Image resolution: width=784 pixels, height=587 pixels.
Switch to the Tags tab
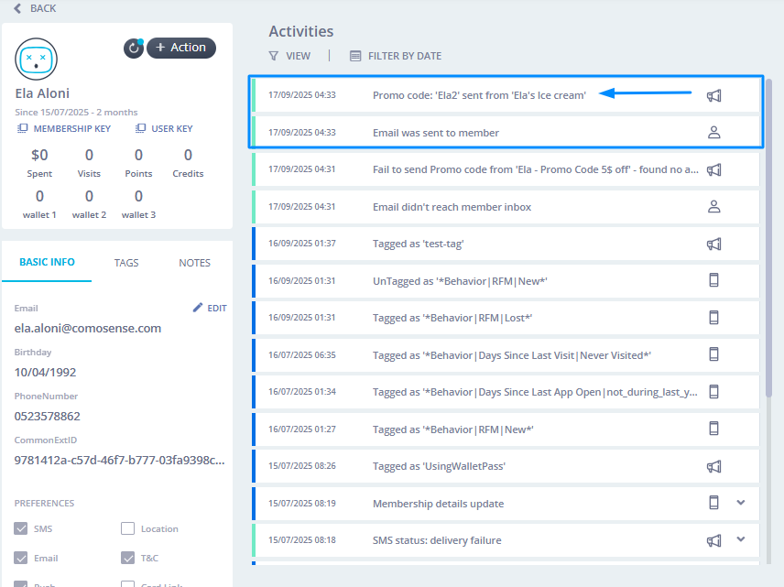pyautogui.click(x=126, y=263)
